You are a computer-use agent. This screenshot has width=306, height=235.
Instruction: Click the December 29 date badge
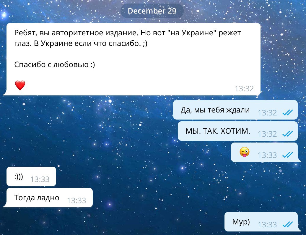click(x=152, y=11)
